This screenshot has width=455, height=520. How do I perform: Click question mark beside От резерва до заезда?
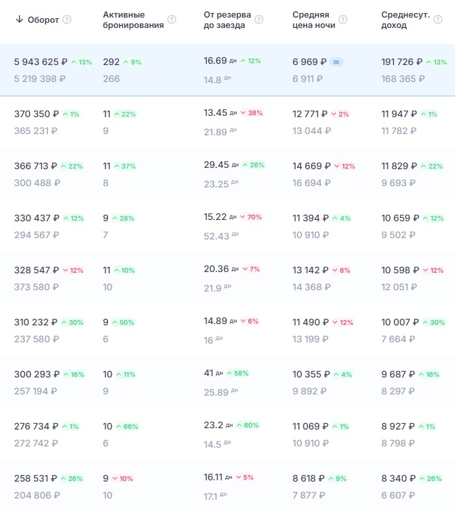(259, 20)
